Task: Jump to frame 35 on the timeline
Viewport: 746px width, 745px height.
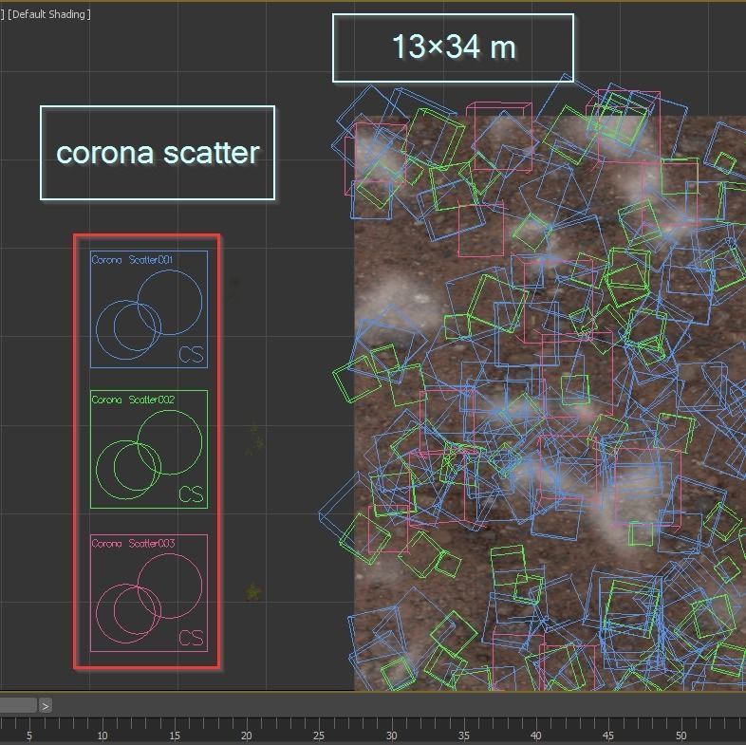Action: coord(463,736)
